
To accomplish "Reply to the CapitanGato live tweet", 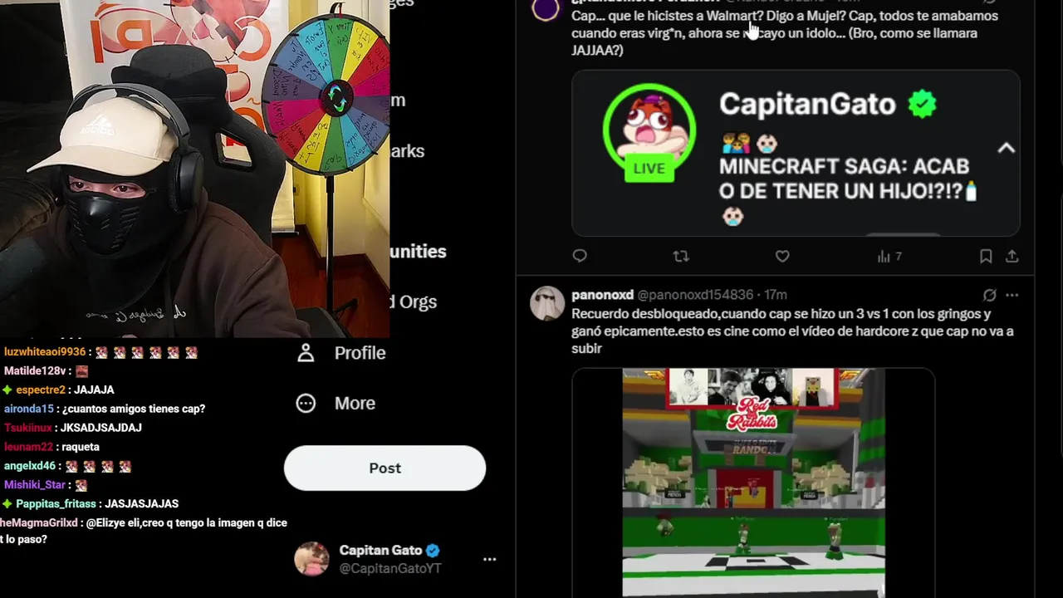I will 580,256.
